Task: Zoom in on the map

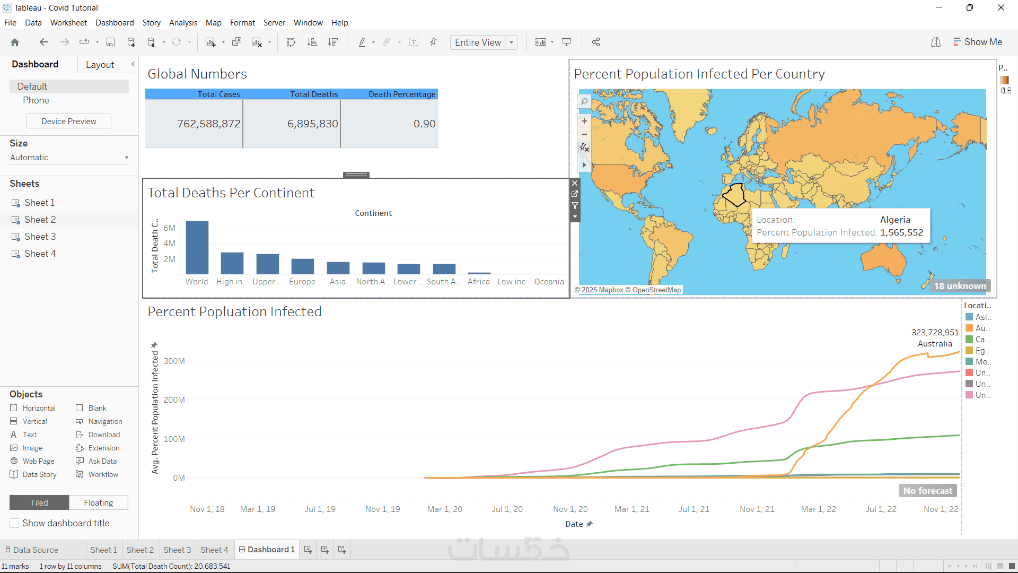Action: coord(584,121)
